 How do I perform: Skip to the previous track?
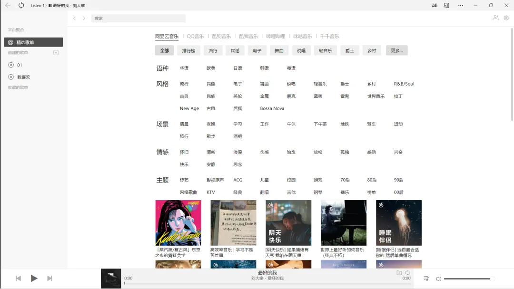19,278
